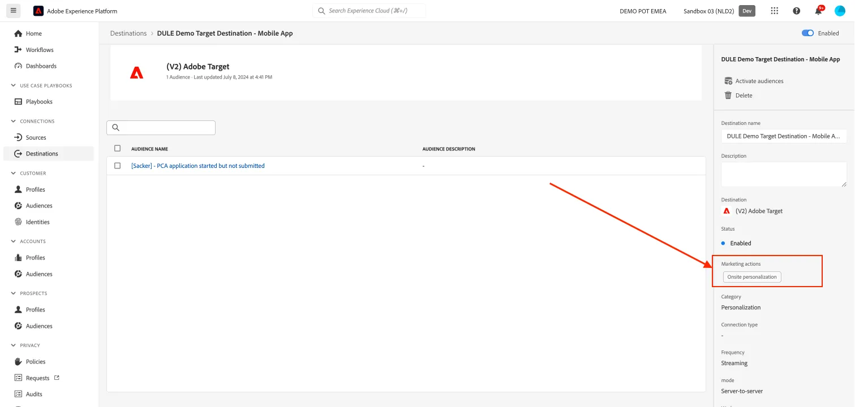Collapse the Customer section
Image resolution: width=855 pixels, height=407 pixels.
click(14, 174)
